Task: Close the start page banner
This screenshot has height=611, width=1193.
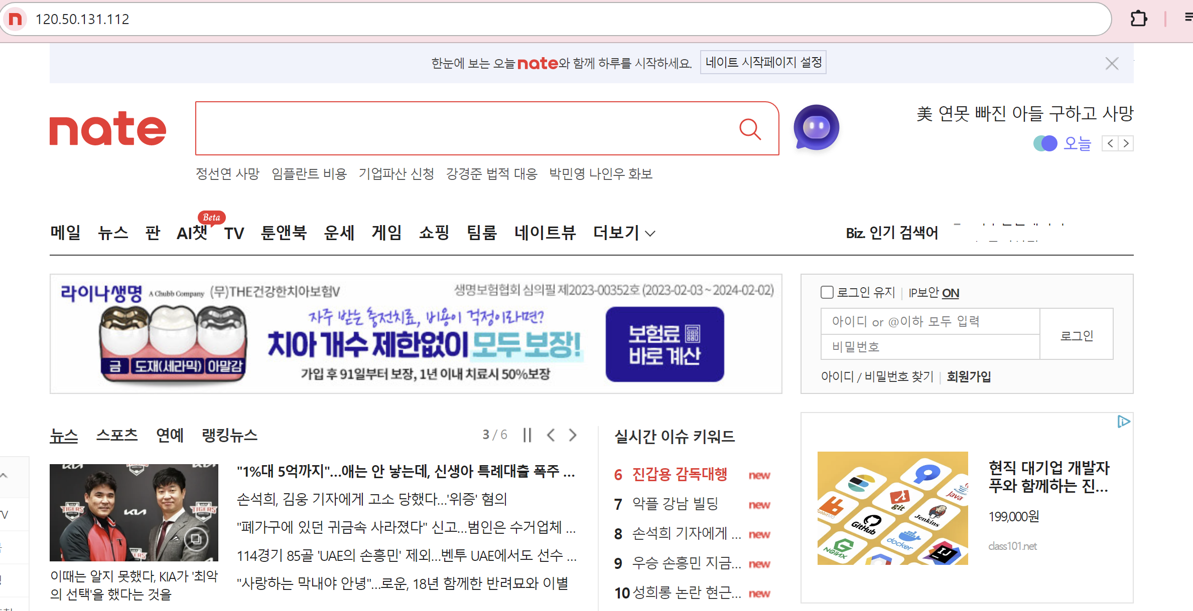Action: pos(1112,64)
